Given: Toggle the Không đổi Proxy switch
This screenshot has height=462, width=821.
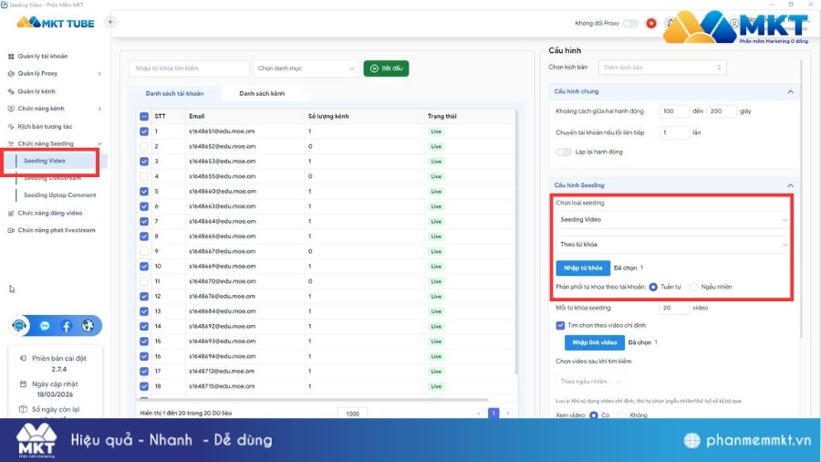Looking at the screenshot, I should [629, 23].
